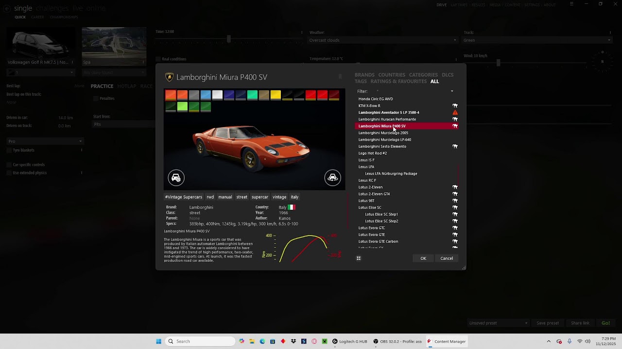Select Lamborghini Murcielago LP-640 in list
This screenshot has width=622, height=349.
coord(406,140)
